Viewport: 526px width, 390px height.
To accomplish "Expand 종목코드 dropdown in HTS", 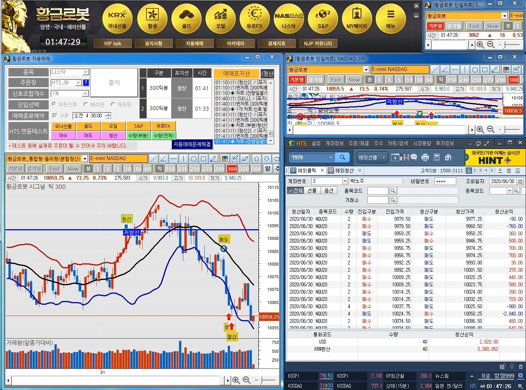I will click(510, 191).
